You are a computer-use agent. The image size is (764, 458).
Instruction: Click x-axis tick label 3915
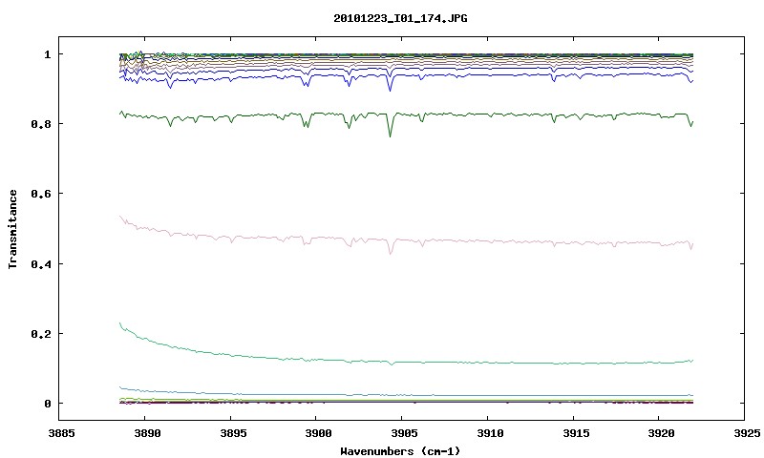pyautogui.click(x=576, y=433)
